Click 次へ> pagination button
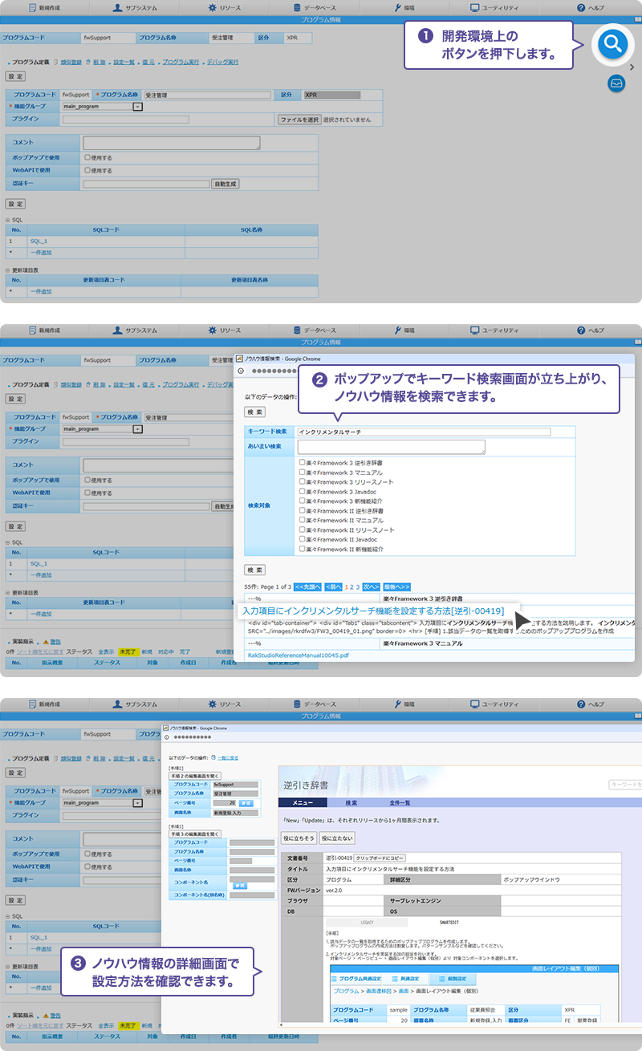This screenshot has height=1051, width=642. coord(371,587)
